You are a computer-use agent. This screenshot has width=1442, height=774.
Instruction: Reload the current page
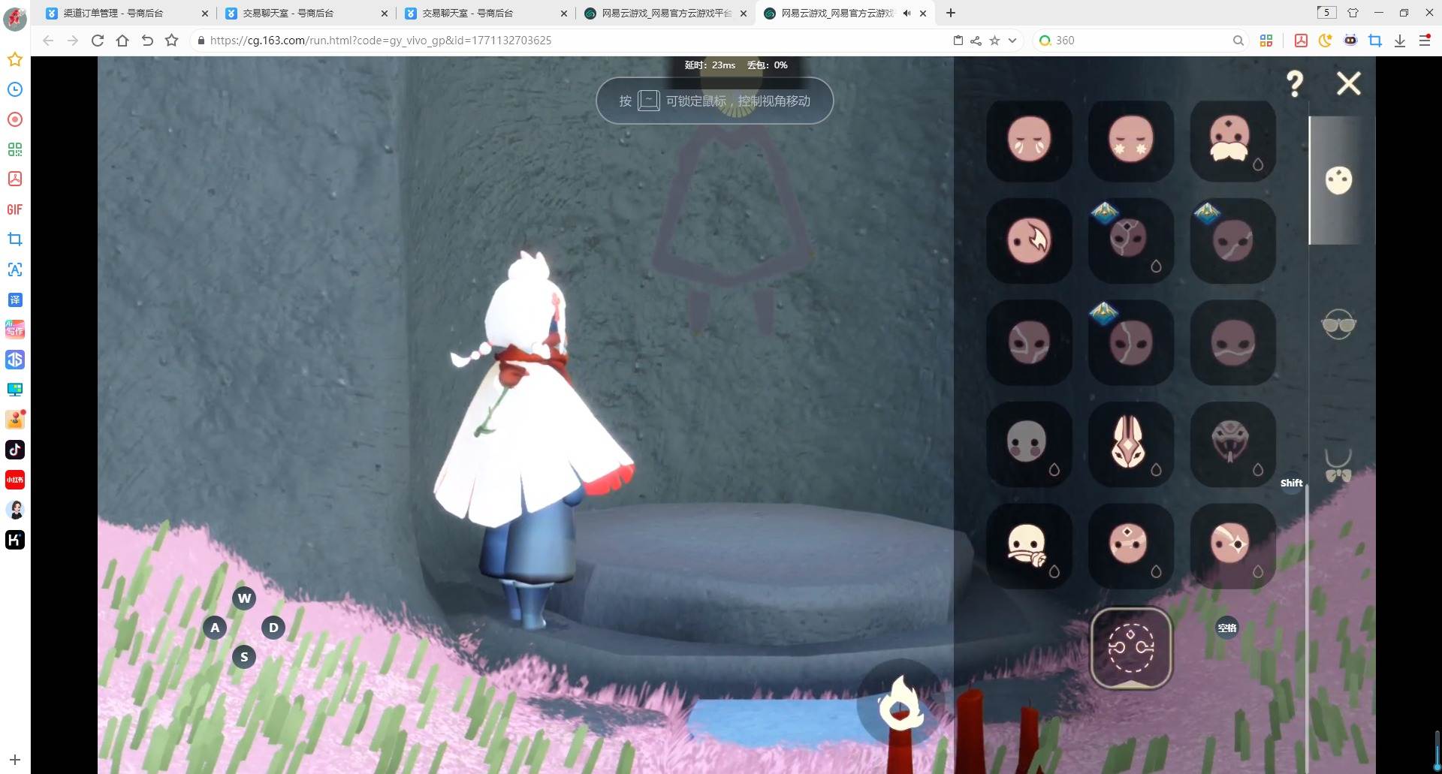pyautogui.click(x=98, y=41)
